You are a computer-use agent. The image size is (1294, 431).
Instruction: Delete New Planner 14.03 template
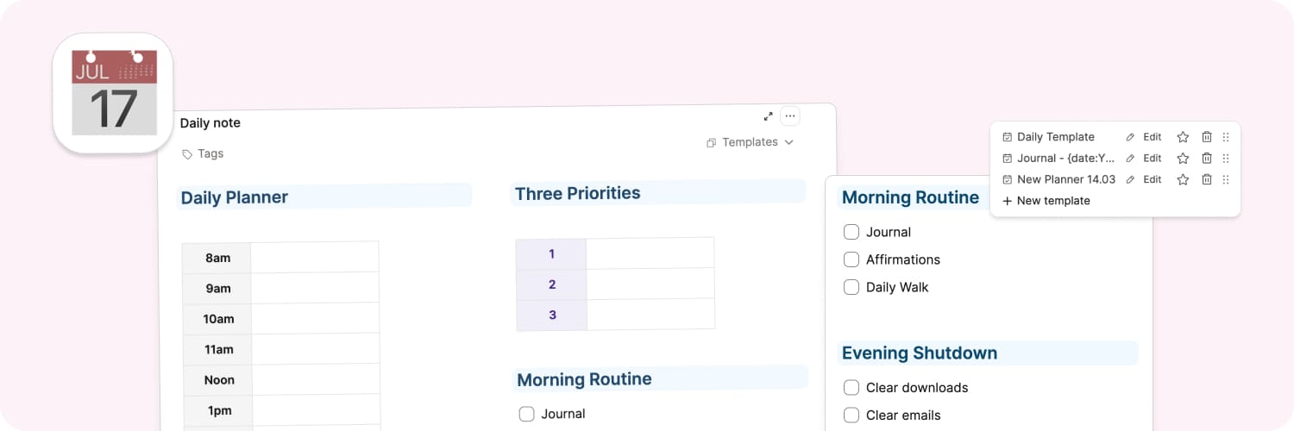pos(1207,180)
